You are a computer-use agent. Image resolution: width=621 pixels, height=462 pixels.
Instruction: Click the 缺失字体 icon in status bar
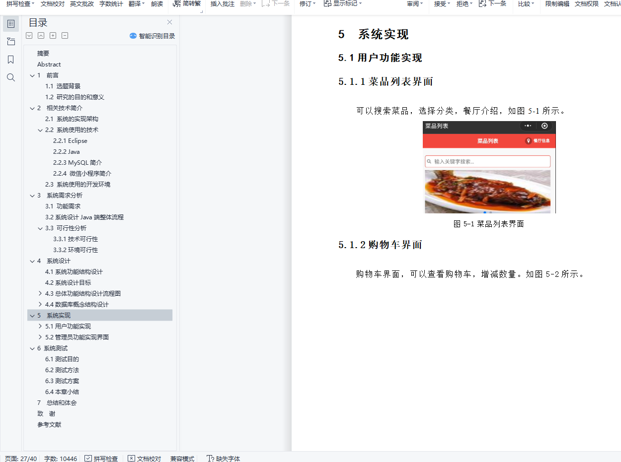[210, 459]
